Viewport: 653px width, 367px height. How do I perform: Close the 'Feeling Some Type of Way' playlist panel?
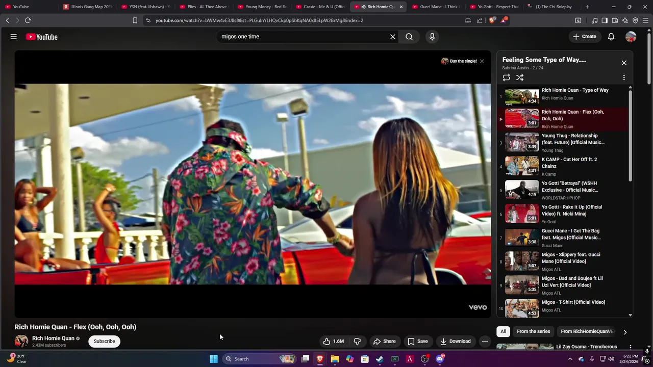click(x=624, y=63)
